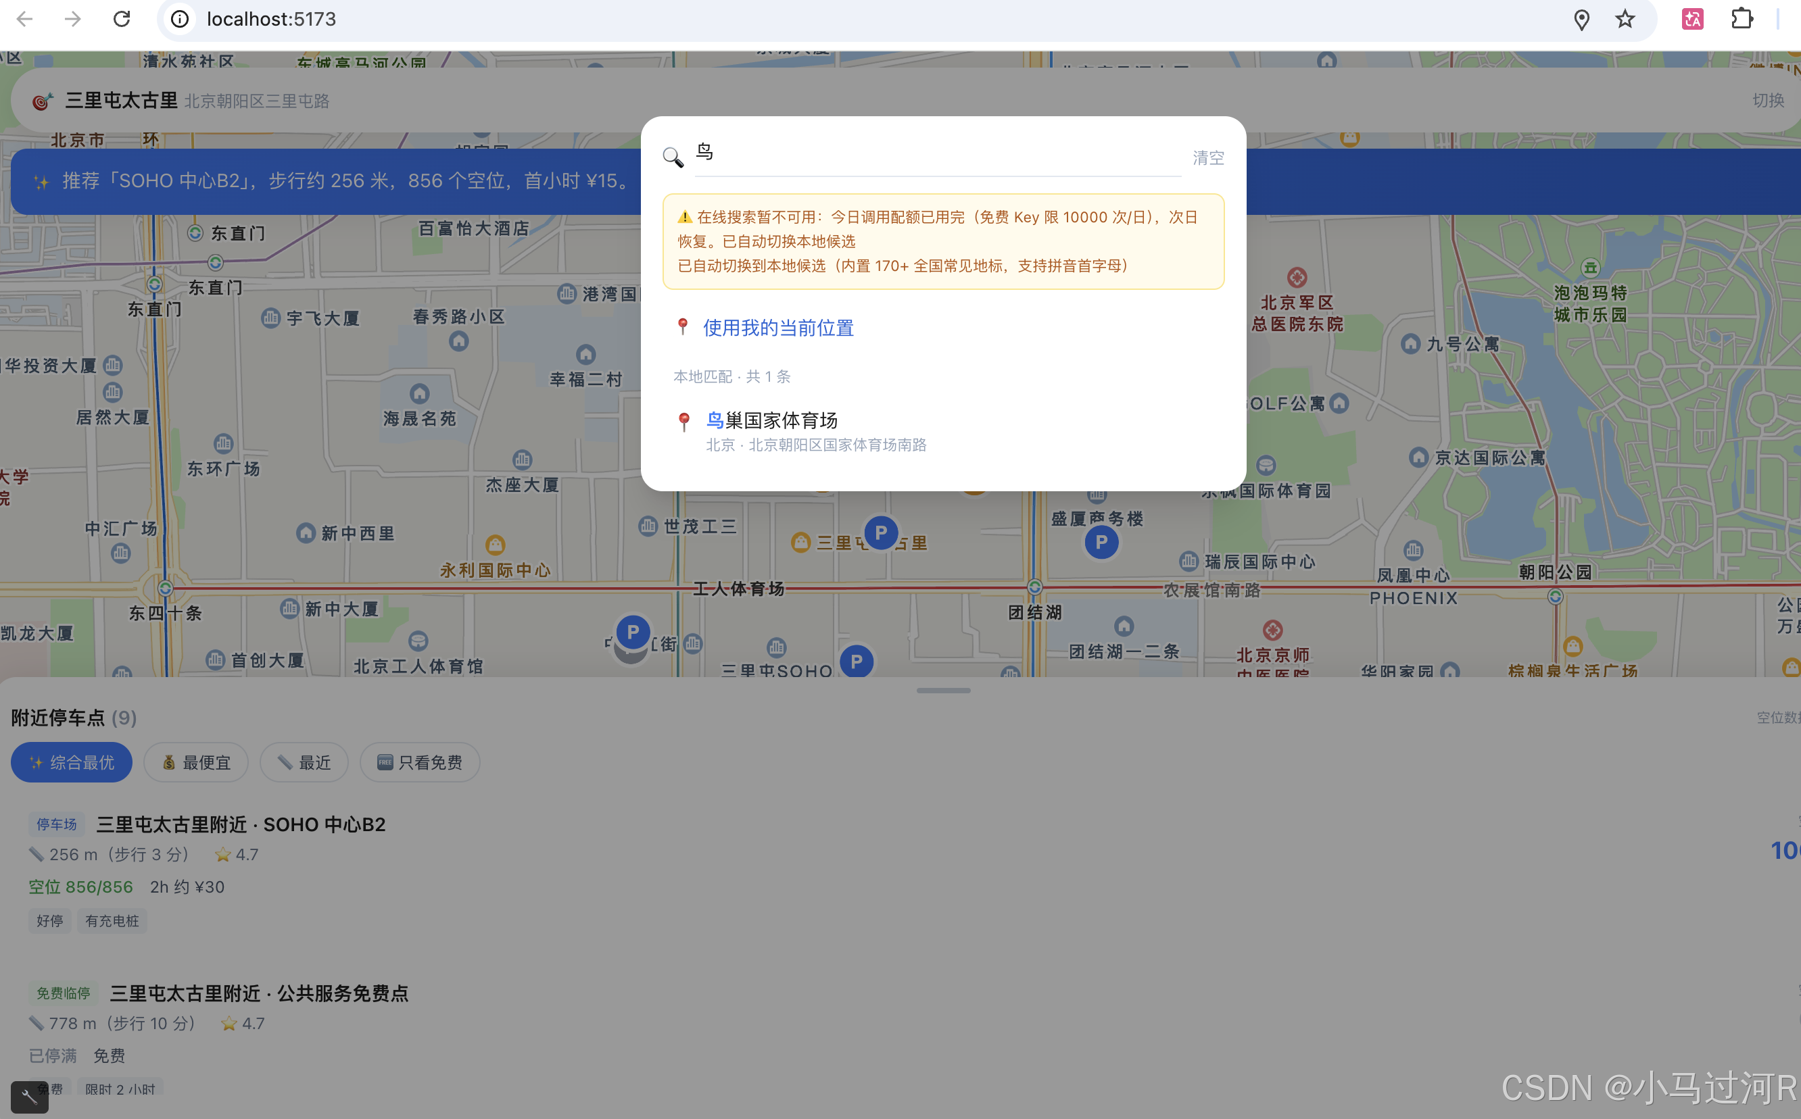
Task: Click the 切换 button in the destination bar
Action: pyautogui.click(x=1768, y=101)
